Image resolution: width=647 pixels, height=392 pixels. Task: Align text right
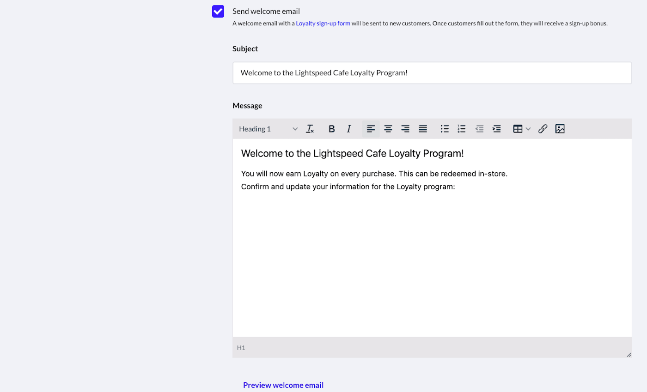click(405, 129)
